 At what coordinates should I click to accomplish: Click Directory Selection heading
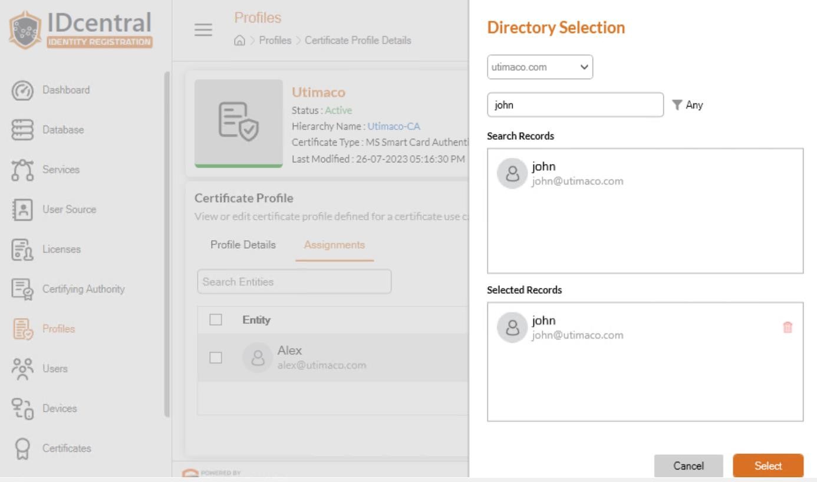(x=556, y=27)
